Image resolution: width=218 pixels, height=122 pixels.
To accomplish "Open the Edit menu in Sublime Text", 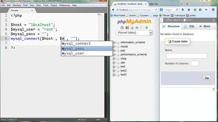I will pos(9,5).
